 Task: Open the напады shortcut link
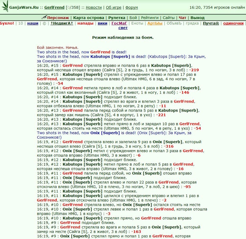click(85, 23)
